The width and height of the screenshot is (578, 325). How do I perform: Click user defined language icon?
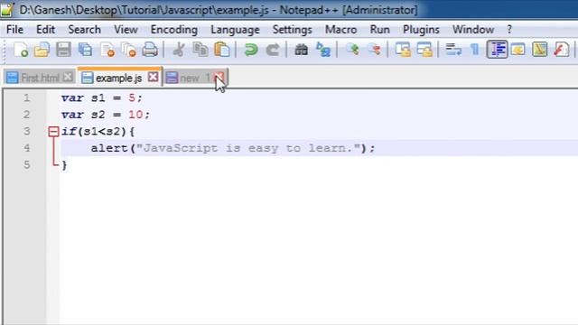(518, 50)
